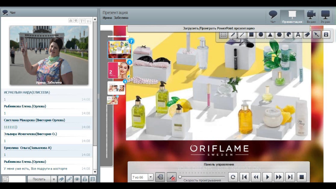
Task: Click the message 111111))
Action: (x=10, y=127)
